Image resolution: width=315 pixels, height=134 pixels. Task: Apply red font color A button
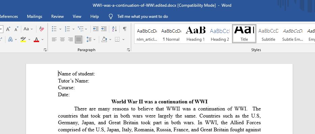[36, 39]
